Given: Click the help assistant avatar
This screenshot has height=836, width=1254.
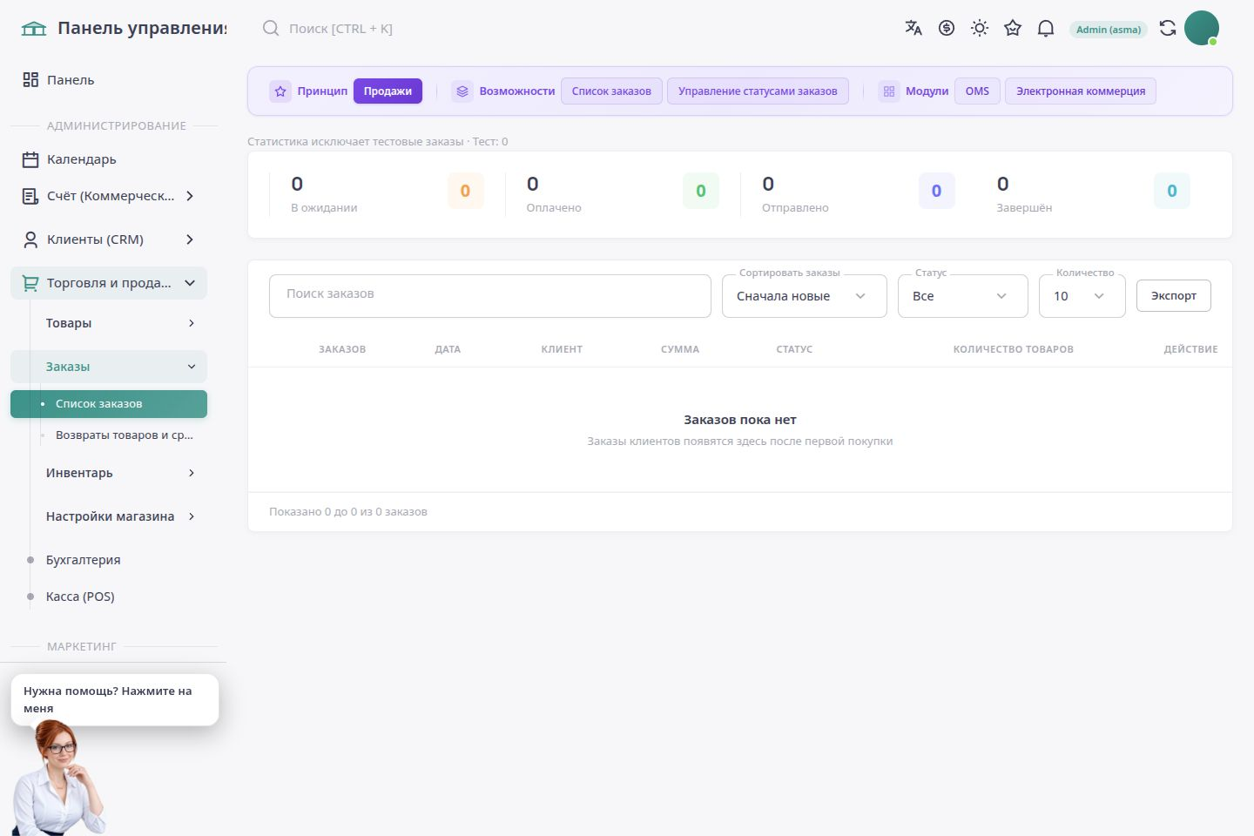Looking at the screenshot, I should tap(57, 778).
